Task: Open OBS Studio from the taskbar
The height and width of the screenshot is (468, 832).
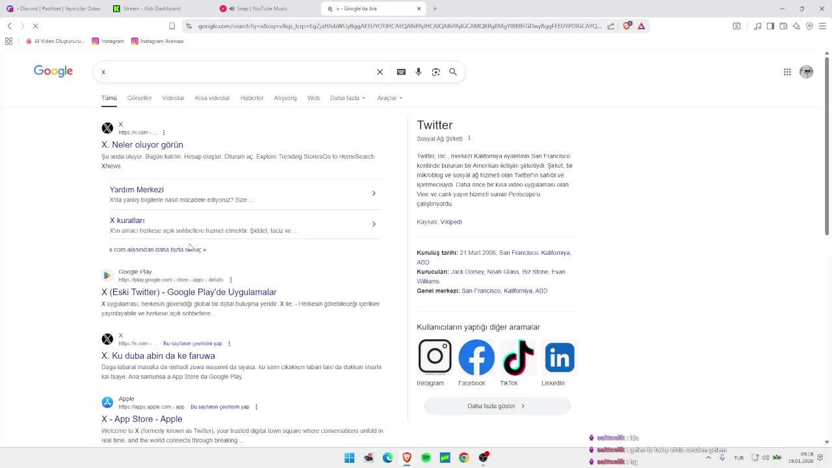Action: click(483, 458)
